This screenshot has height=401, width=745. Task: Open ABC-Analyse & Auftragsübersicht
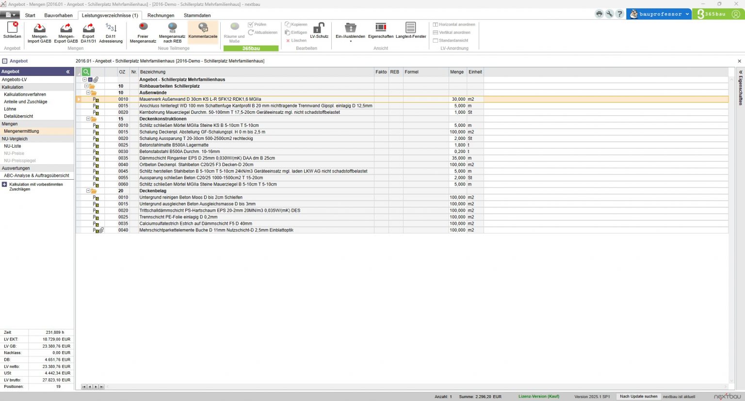pos(36,175)
